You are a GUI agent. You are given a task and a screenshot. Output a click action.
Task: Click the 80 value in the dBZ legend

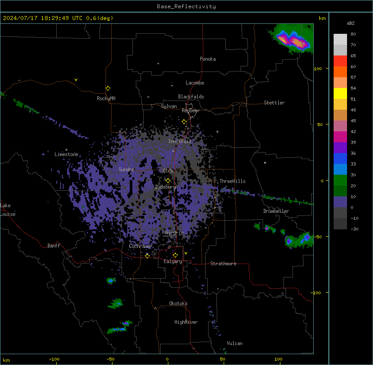click(x=353, y=34)
